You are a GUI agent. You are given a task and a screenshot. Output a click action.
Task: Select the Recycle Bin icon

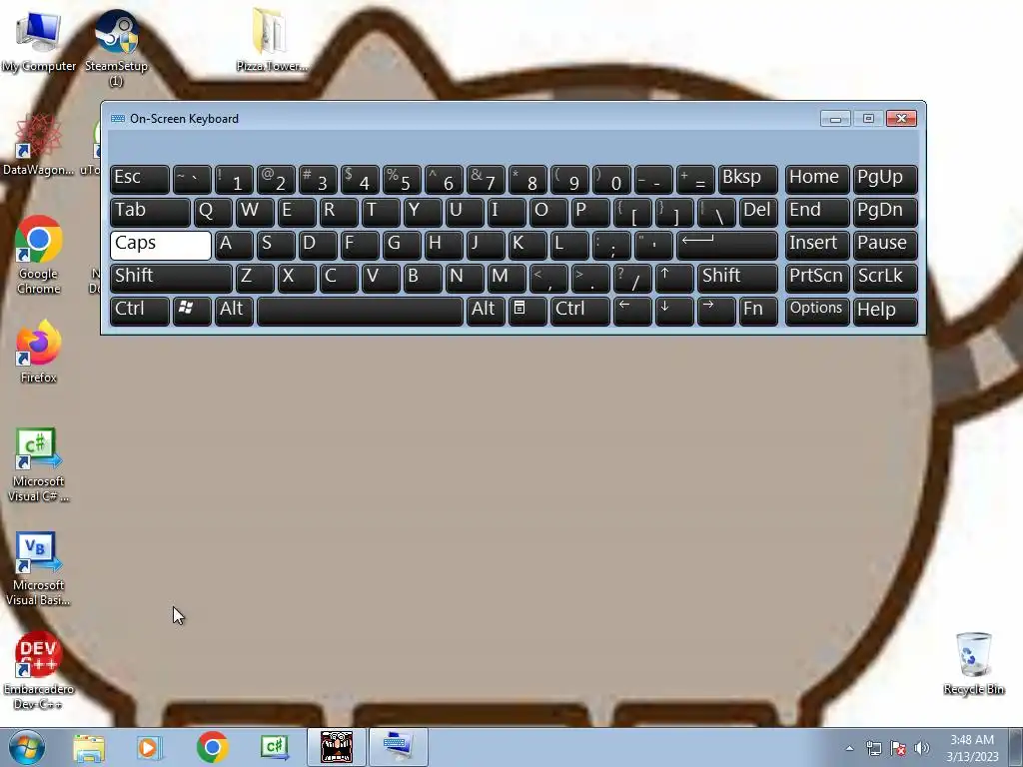(x=973, y=664)
